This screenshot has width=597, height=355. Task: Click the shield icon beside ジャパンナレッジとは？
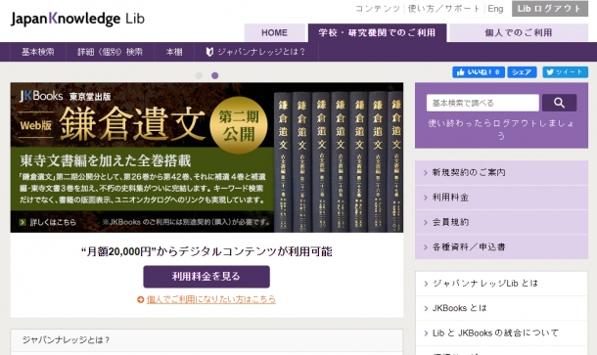click(x=209, y=52)
